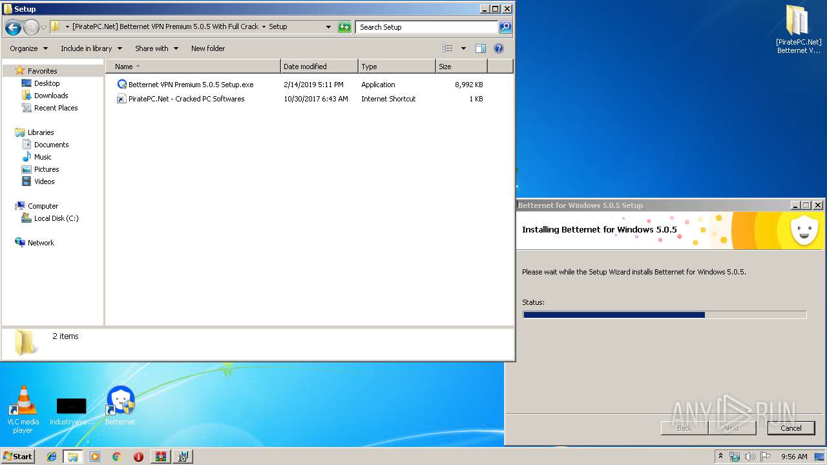827x465 pixels.
Task: Click the Start button
Action: pyautogui.click(x=17, y=456)
